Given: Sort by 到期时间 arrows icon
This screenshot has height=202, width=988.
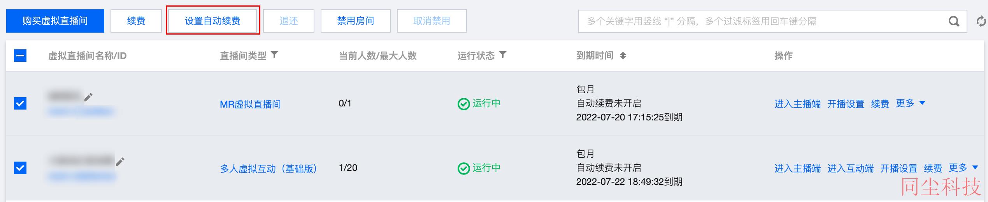Looking at the screenshot, I should 623,56.
